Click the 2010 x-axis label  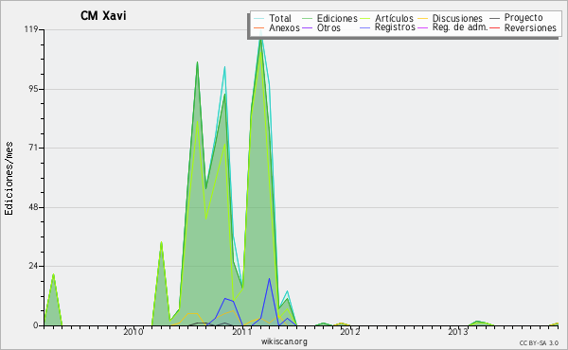[x=133, y=332]
